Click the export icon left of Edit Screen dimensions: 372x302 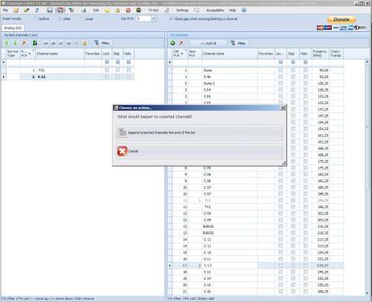click(x=83, y=10)
